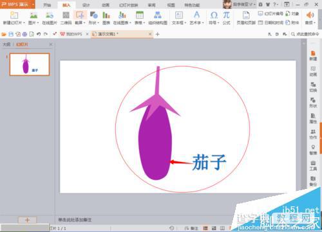Viewport: 322px width, 232px height.
Task: Expand the Table (表格) dropdown arrow
Action: (144, 22)
